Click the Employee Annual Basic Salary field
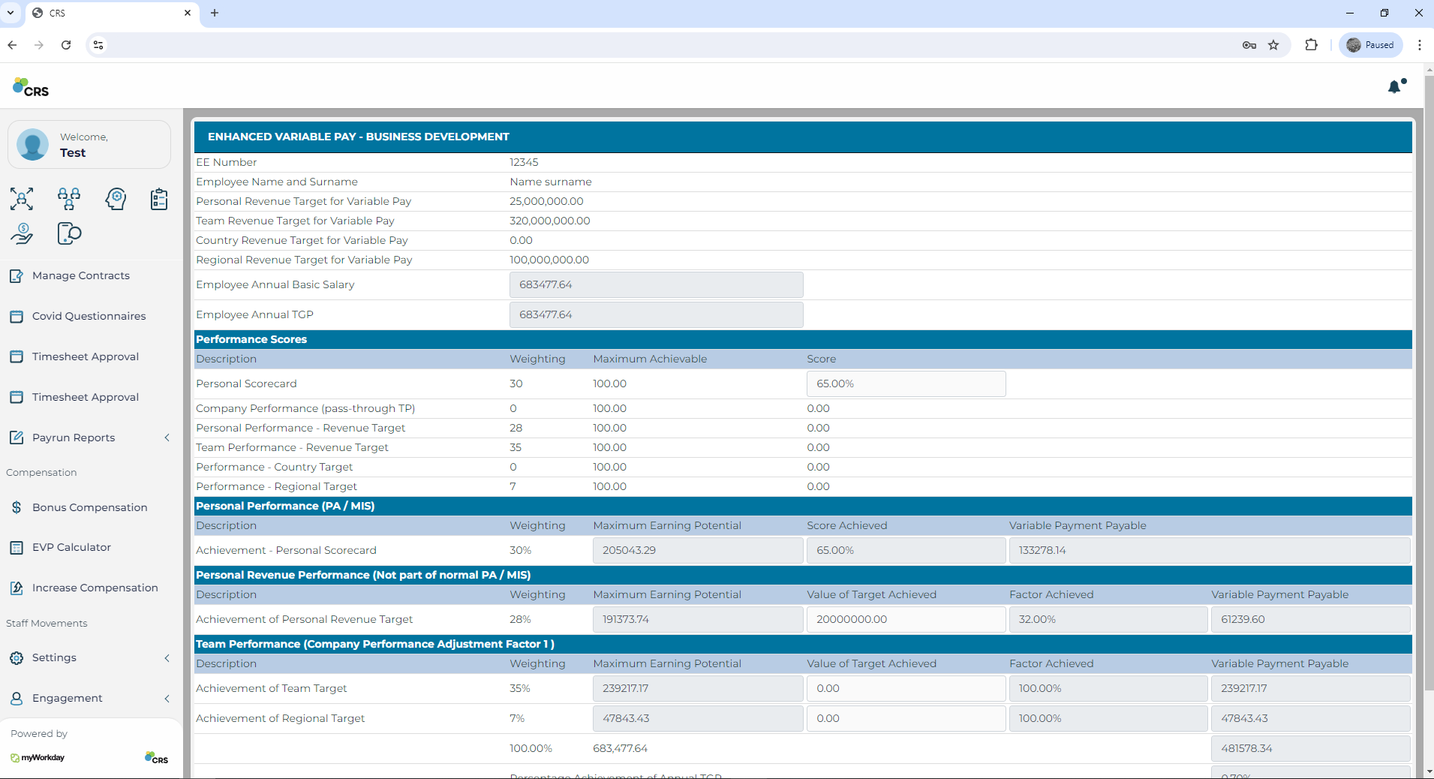The height and width of the screenshot is (779, 1434). pyautogui.click(x=656, y=284)
